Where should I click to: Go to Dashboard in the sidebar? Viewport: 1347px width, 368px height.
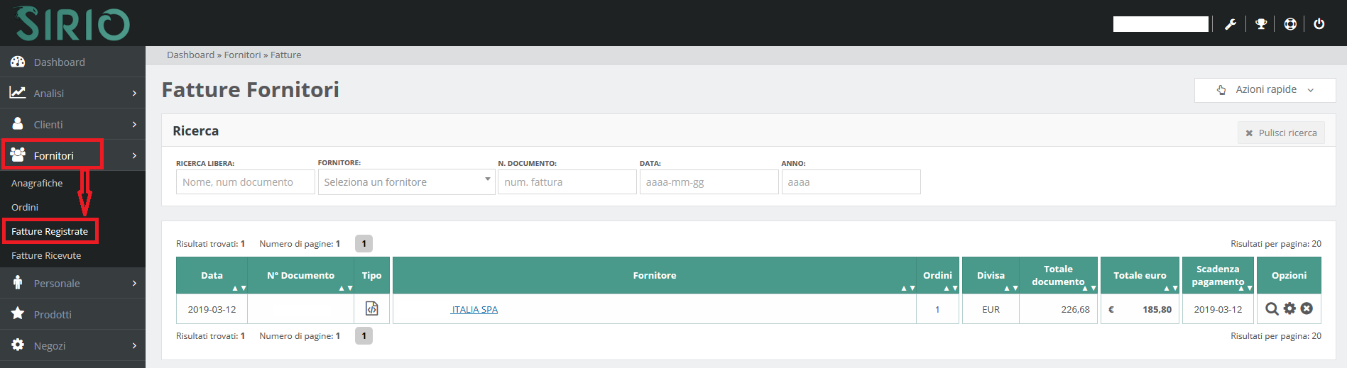[x=59, y=62]
